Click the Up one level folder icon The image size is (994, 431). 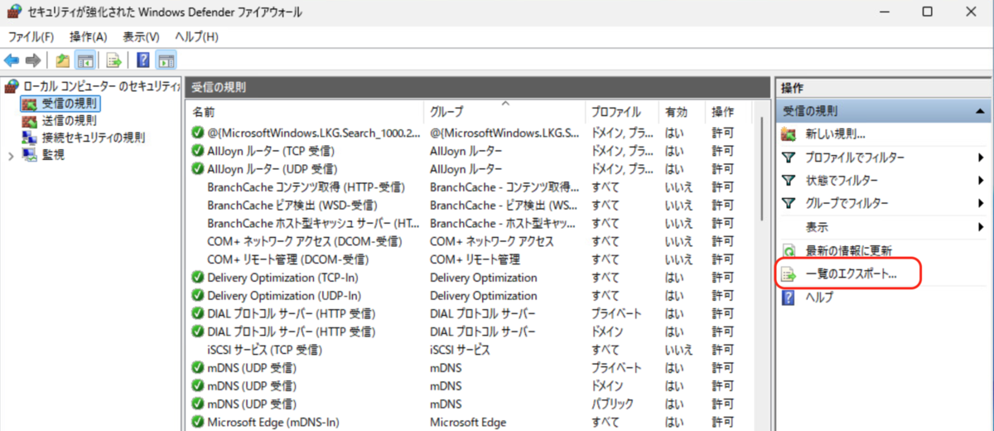tap(62, 61)
